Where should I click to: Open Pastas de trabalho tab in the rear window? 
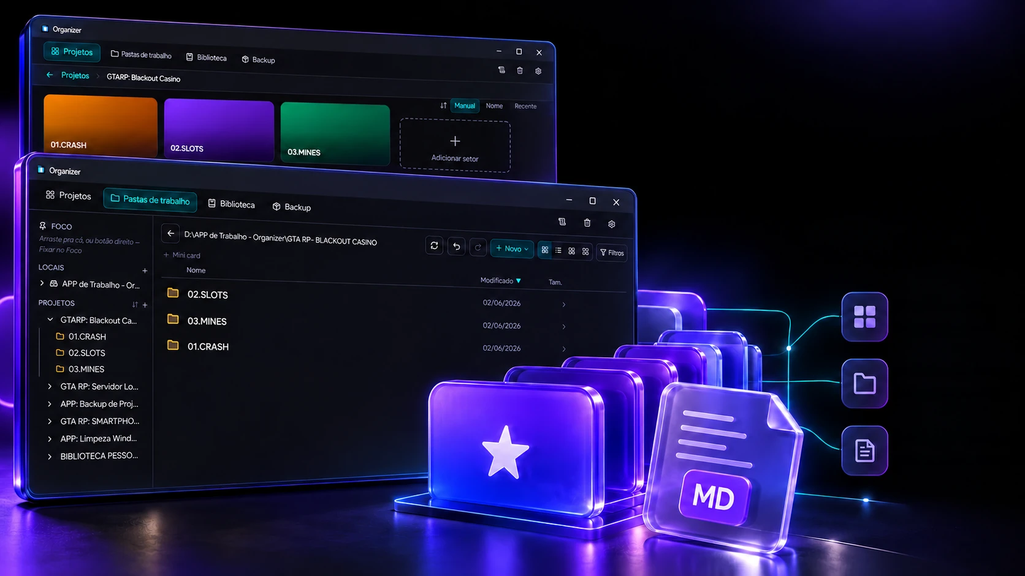point(141,54)
